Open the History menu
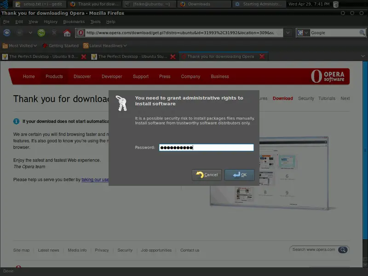The width and height of the screenshot is (368, 276). tap(51, 22)
